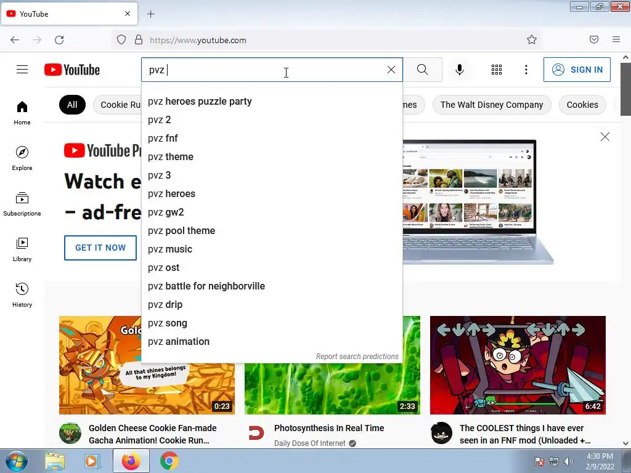Click the site security padlock icon
The height and width of the screenshot is (473, 631).
139,40
